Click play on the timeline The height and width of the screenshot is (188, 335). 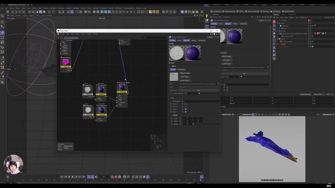[x=73, y=177]
